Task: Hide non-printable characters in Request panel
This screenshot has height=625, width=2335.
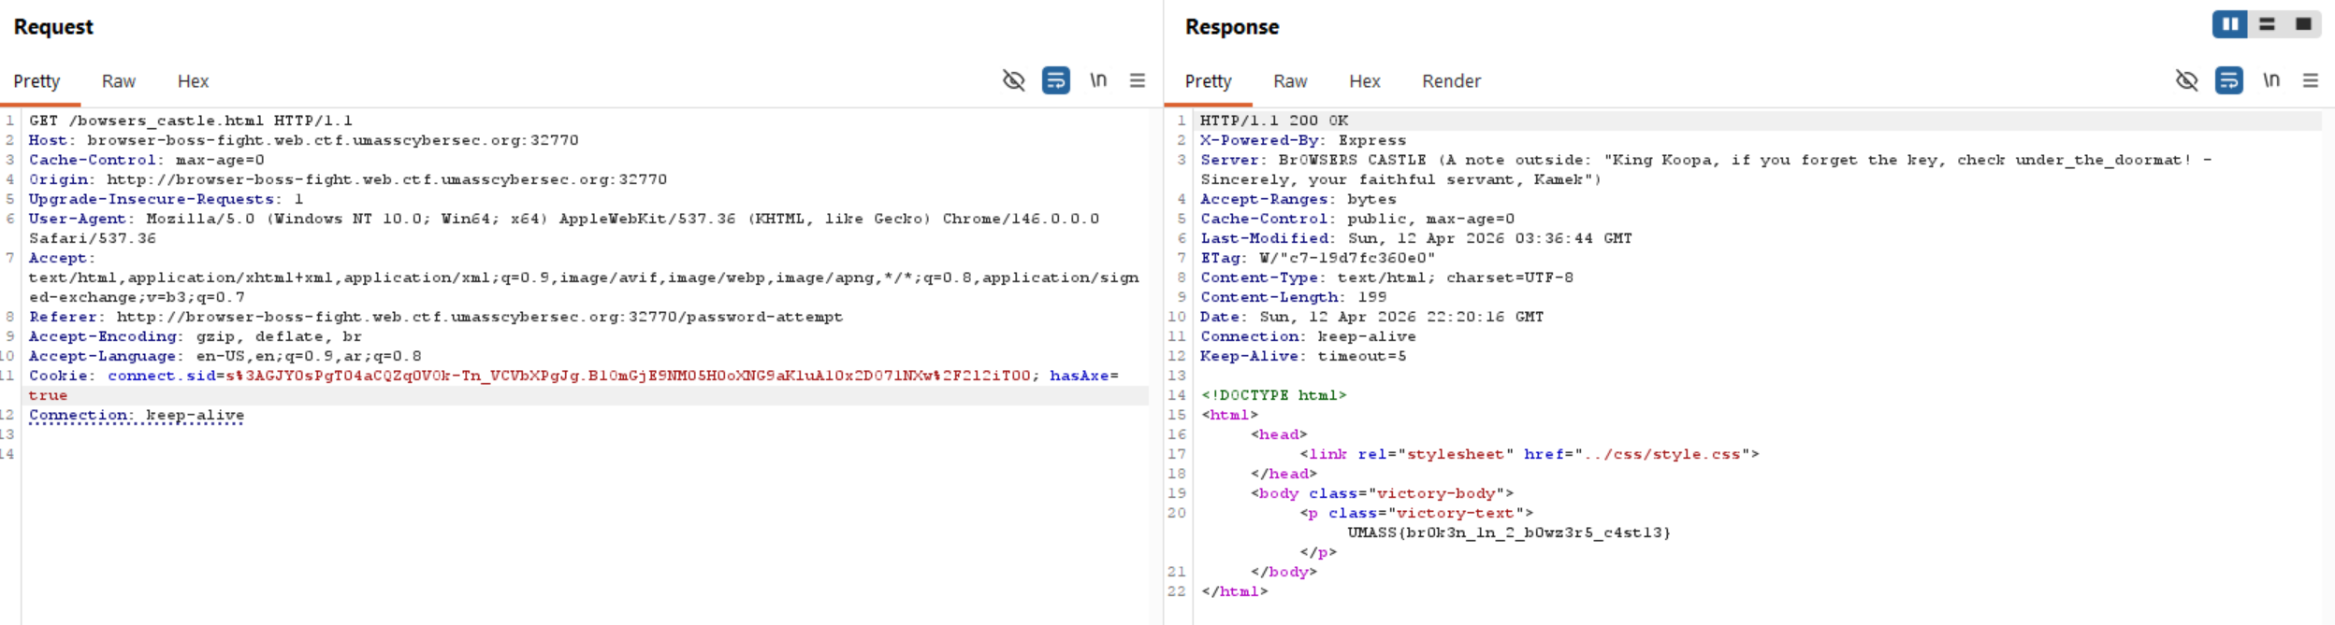Action: pos(1013,80)
